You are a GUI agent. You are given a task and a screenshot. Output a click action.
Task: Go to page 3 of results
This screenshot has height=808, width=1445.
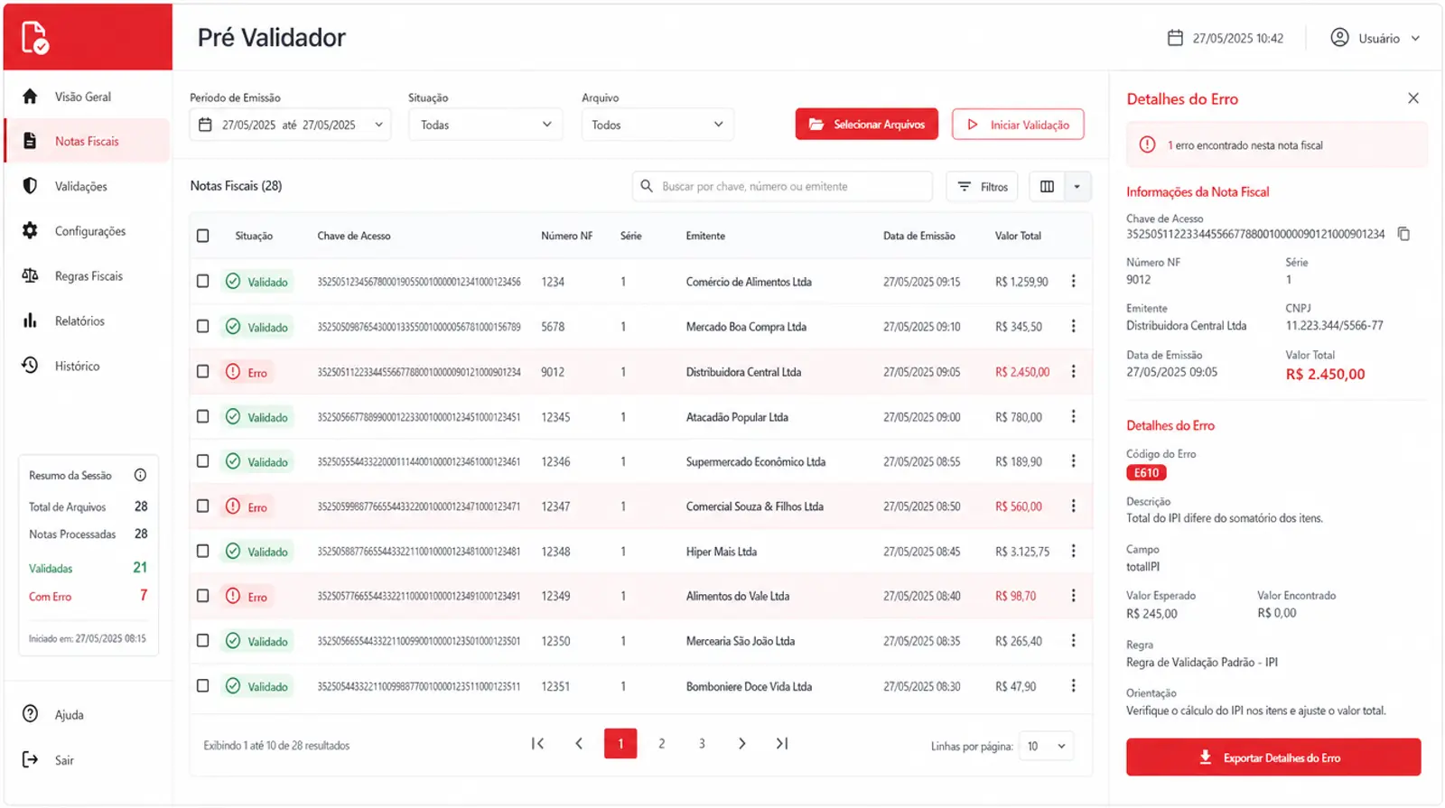702,744
